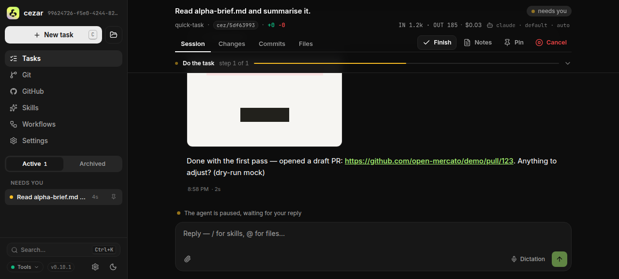The image size is (619, 279).
Task: Open the Commits tab
Action: tap(272, 44)
